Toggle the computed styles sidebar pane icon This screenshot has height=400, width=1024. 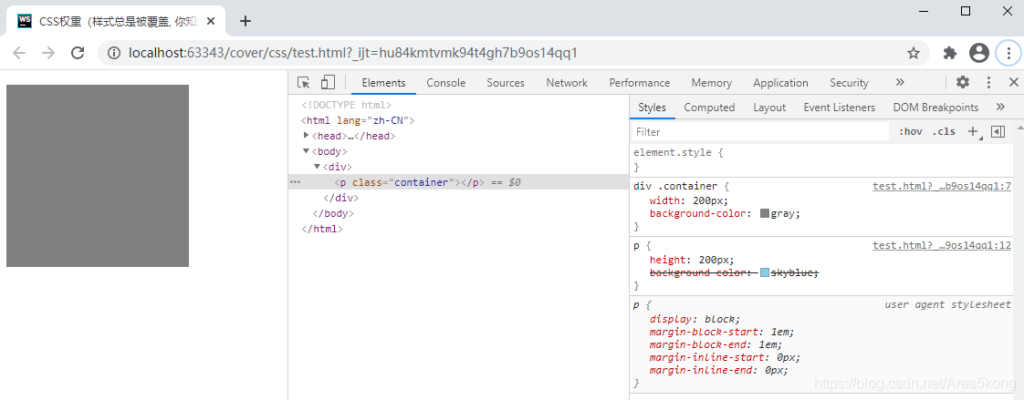click(998, 131)
